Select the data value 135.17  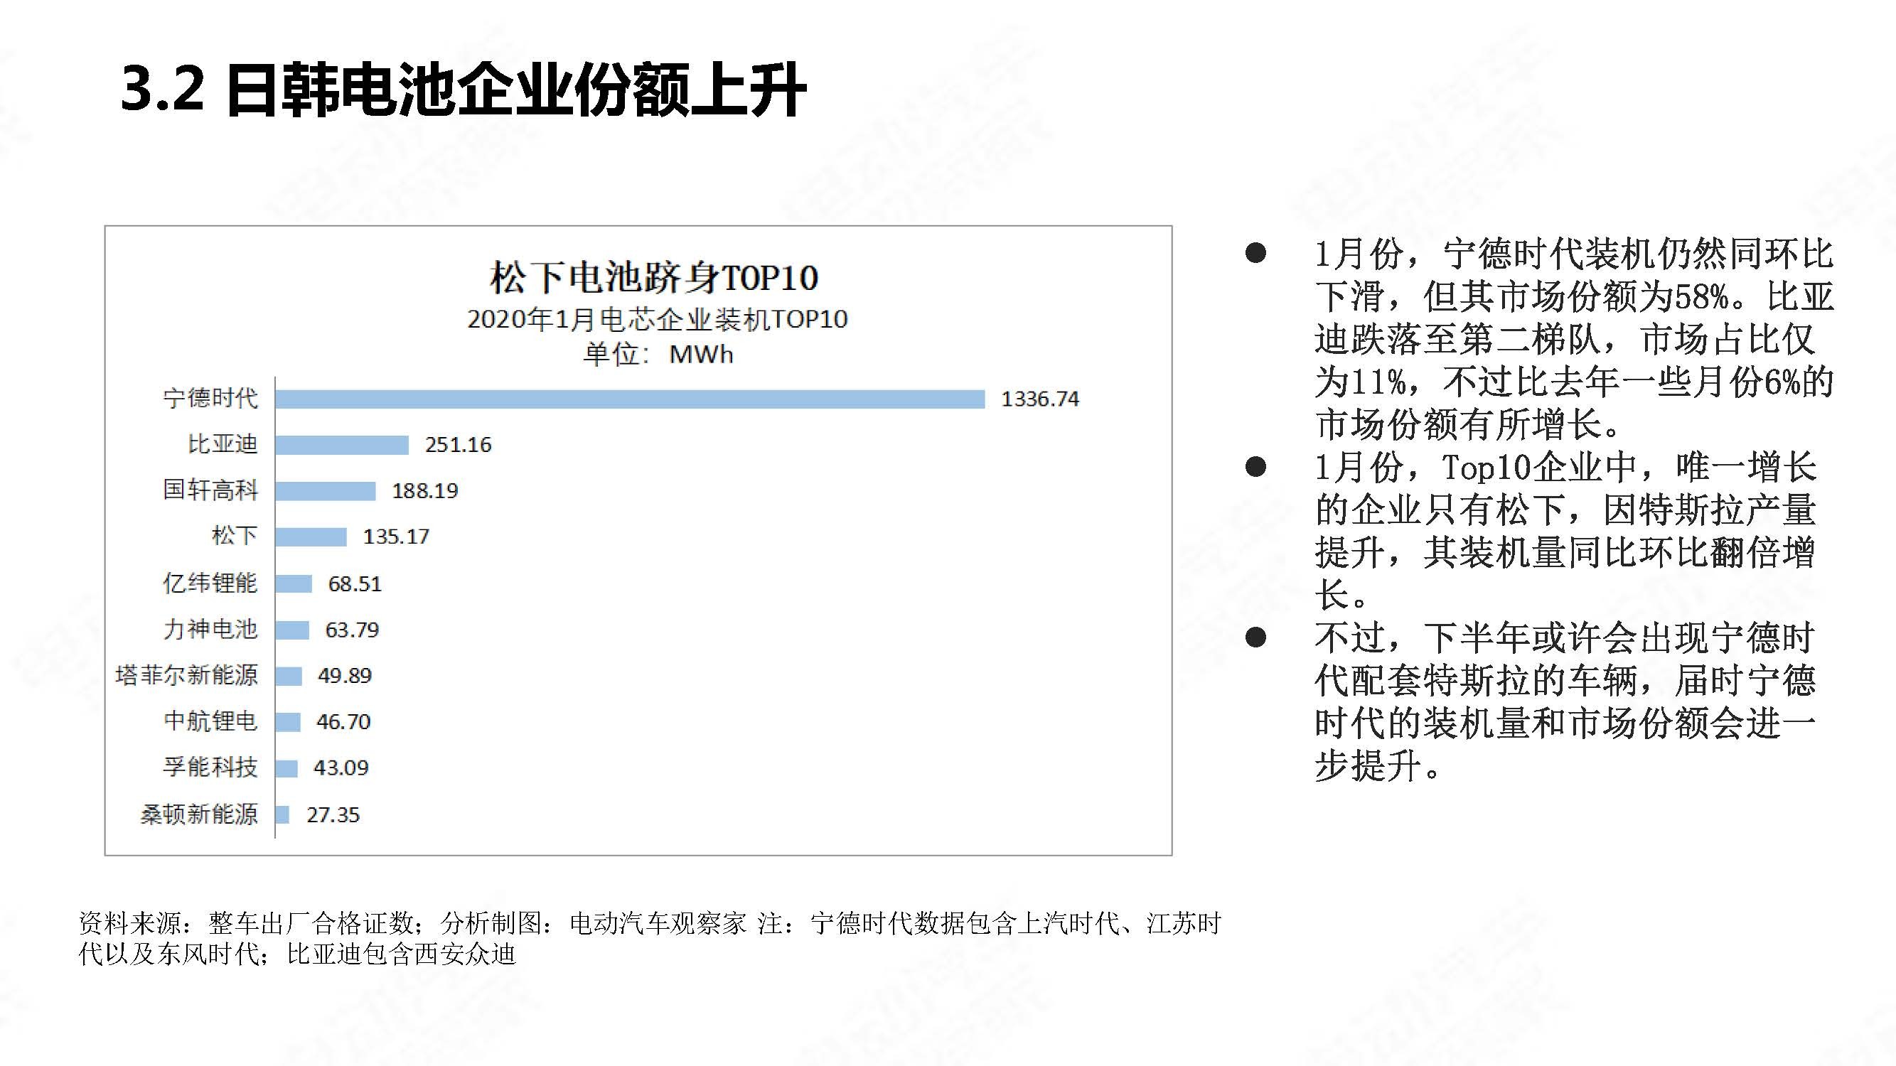396,537
